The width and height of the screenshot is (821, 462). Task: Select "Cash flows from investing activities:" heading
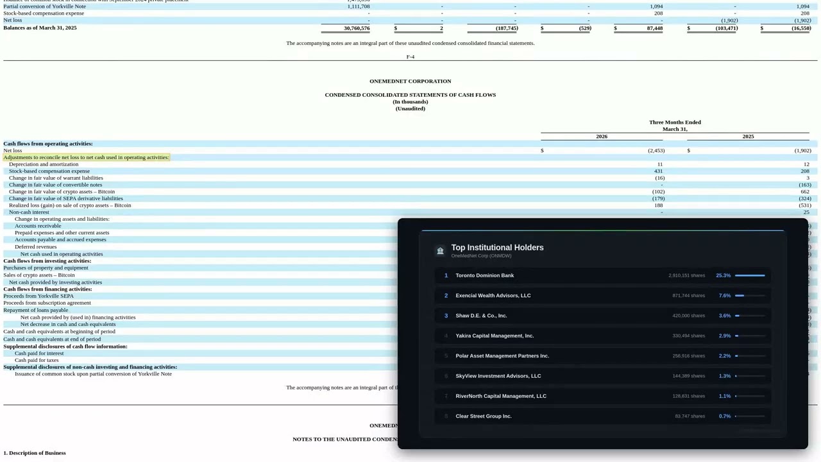[x=47, y=261]
